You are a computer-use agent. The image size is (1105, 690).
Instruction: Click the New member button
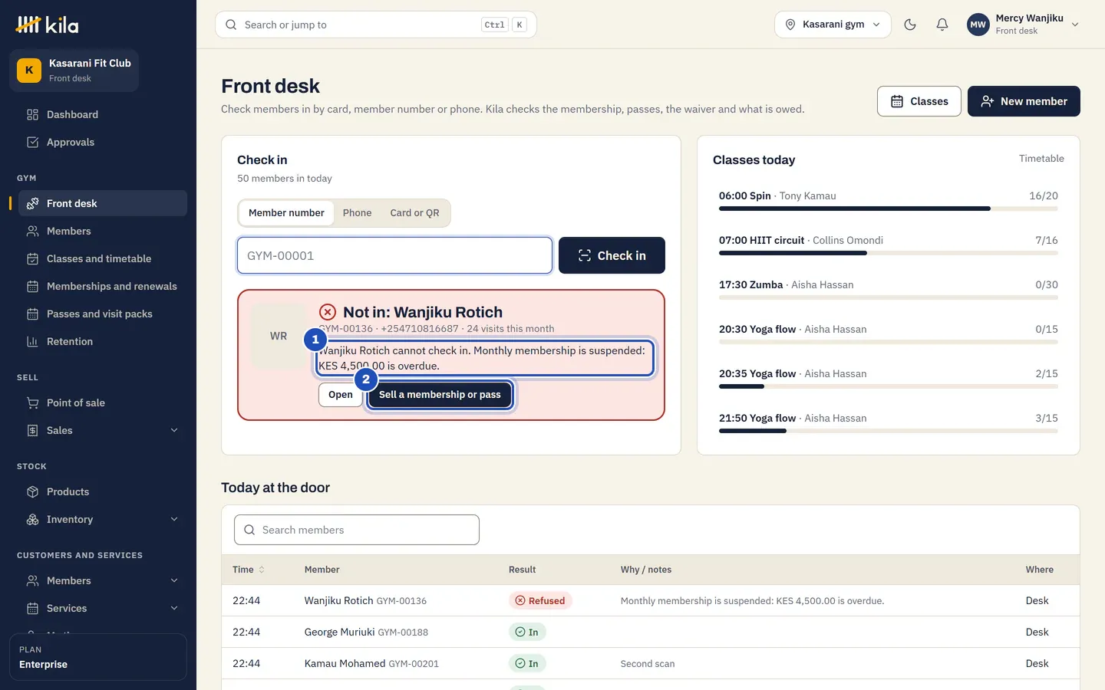pyautogui.click(x=1024, y=101)
